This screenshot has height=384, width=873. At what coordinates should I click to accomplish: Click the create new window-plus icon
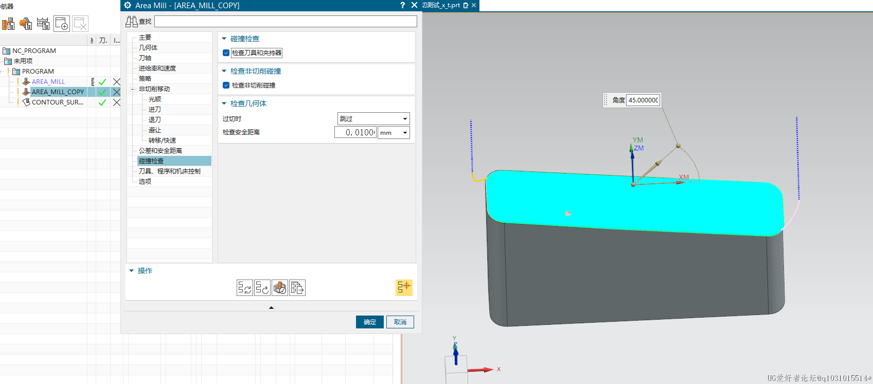(62, 24)
